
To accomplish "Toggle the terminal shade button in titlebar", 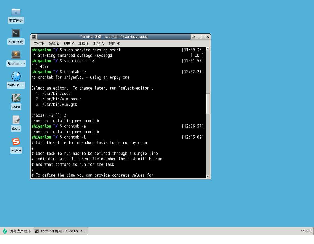I will [194, 37].
